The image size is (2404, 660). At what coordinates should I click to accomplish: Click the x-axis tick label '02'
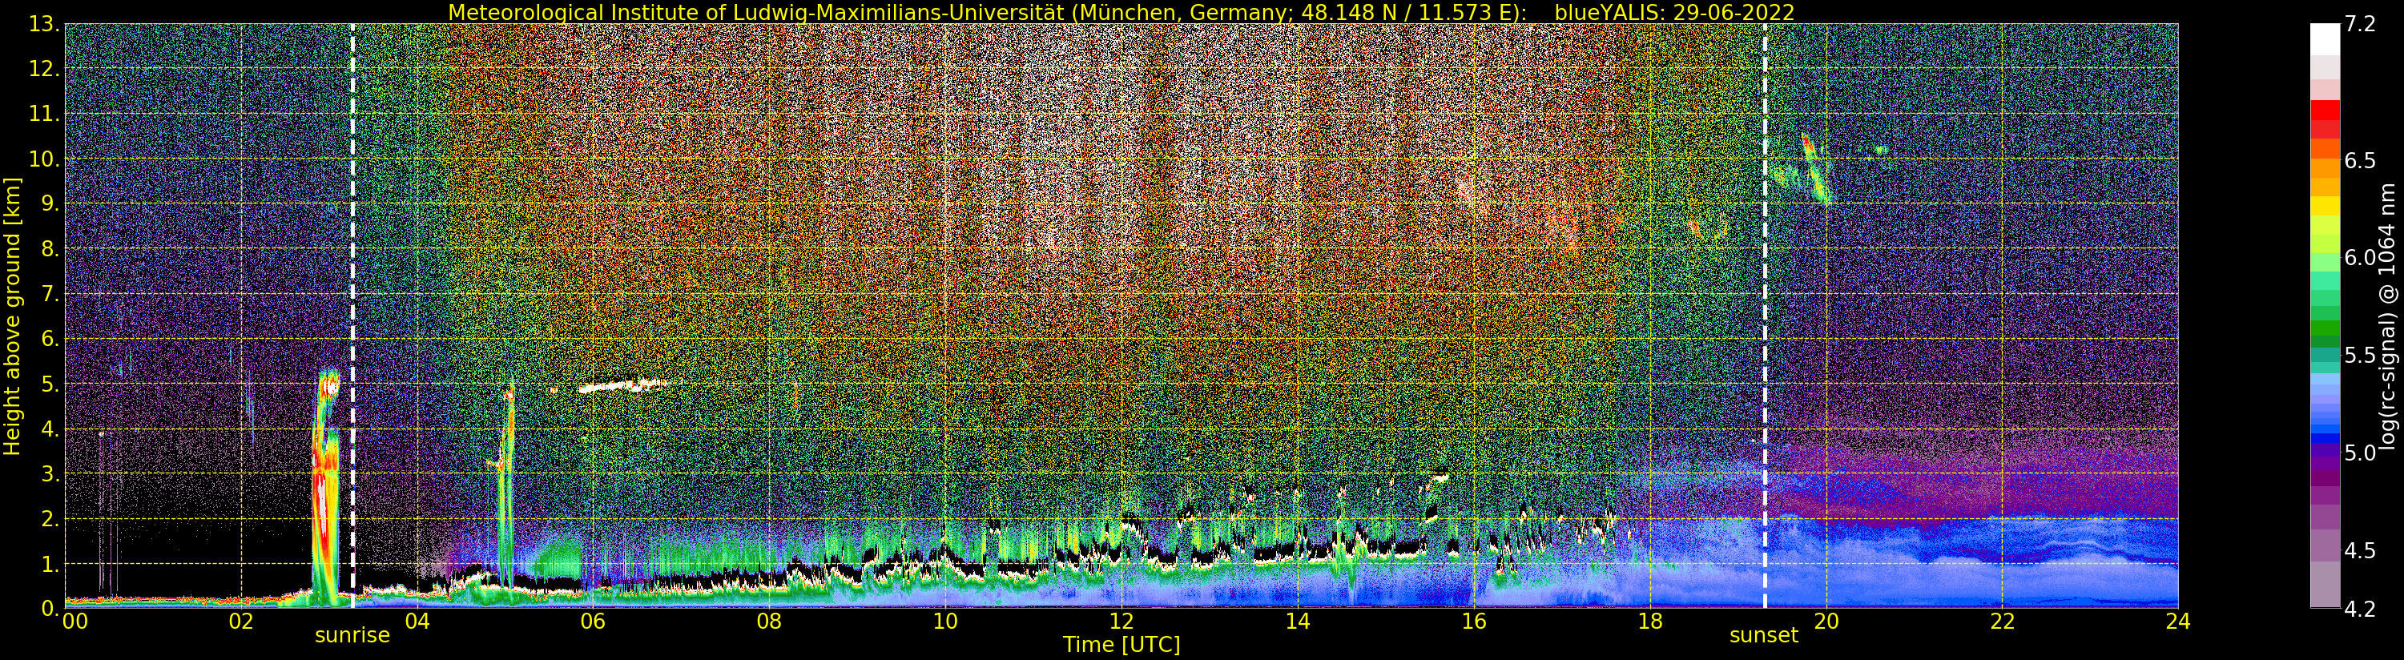pos(241,621)
